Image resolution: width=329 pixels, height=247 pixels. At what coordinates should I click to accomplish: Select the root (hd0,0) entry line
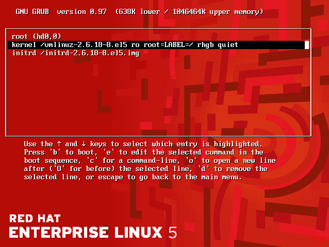pyautogui.click(x=36, y=36)
